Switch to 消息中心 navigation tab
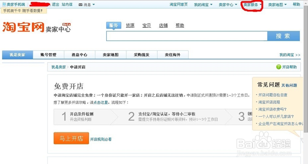 click(79, 55)
